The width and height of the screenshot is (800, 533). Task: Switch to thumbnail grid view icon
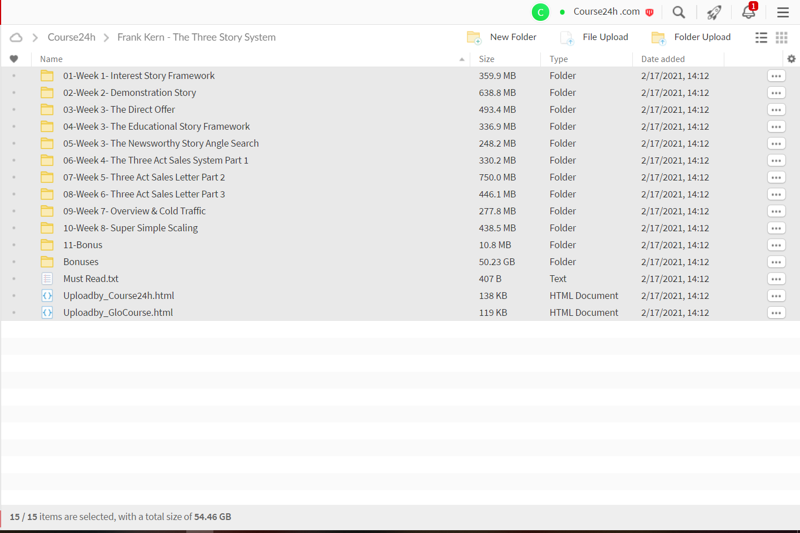pyautogui.click(x=781, y=37)
